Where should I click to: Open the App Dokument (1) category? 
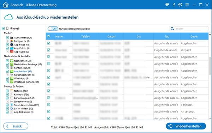click(24, 112)
